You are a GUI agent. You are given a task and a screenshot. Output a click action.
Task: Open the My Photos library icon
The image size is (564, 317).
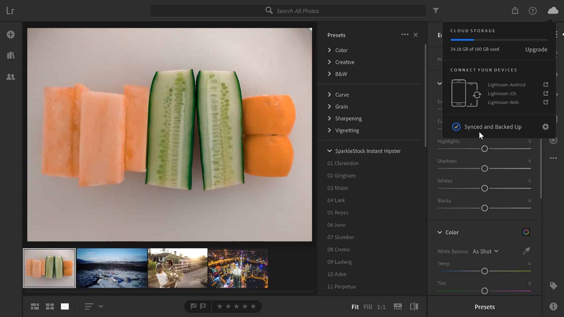[x=11, y=55]
